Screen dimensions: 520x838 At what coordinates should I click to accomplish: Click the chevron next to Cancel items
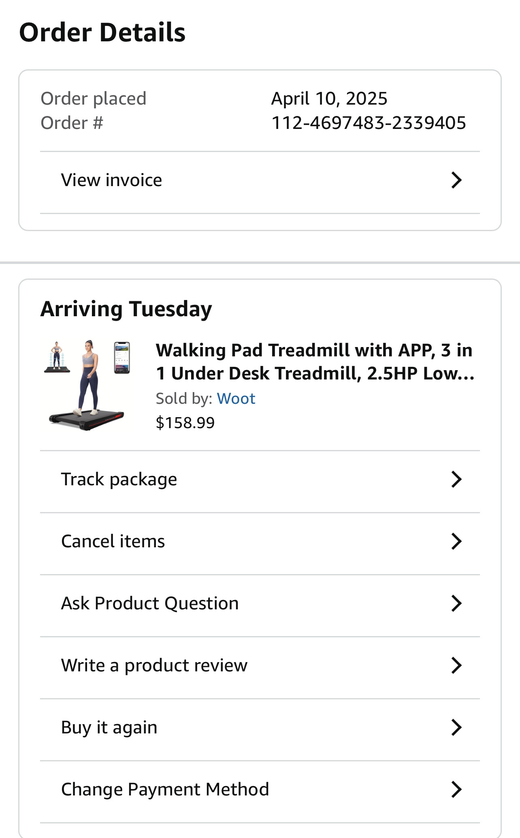point(456,541)
